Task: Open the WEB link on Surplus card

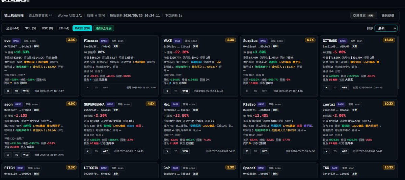Action: coord(265,91)
